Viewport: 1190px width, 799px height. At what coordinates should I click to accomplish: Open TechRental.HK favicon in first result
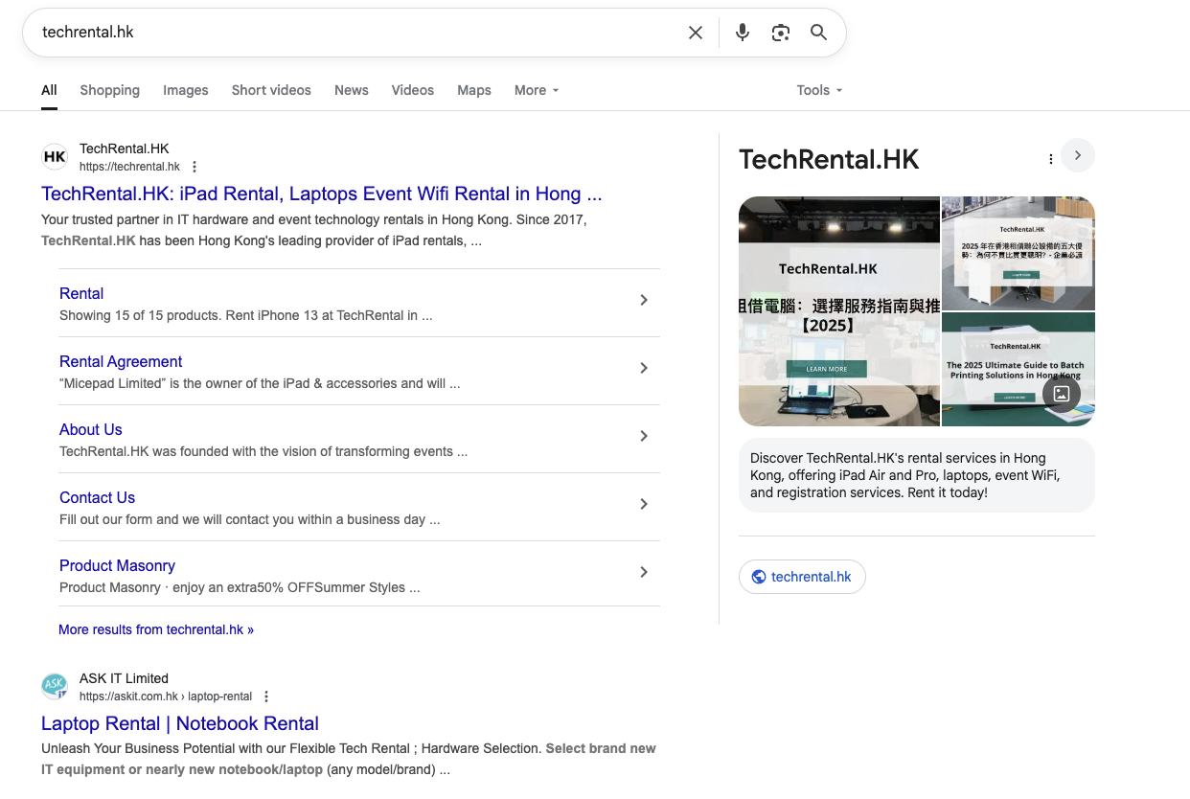tap(55, 157)
